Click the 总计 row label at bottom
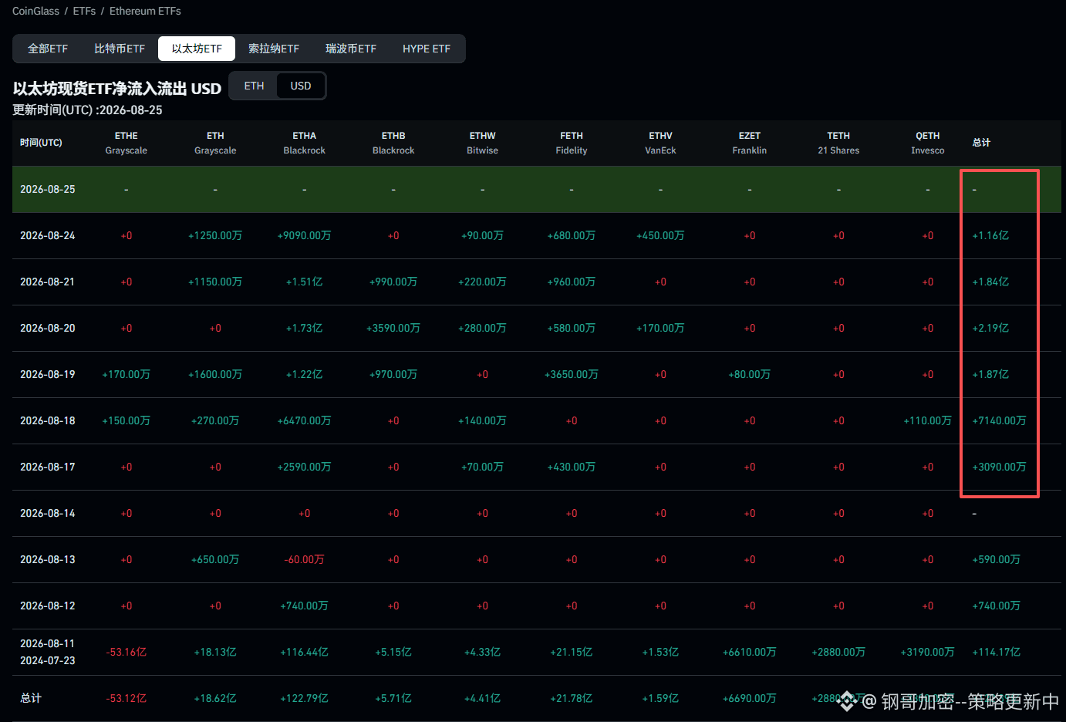 pos(31,698)
